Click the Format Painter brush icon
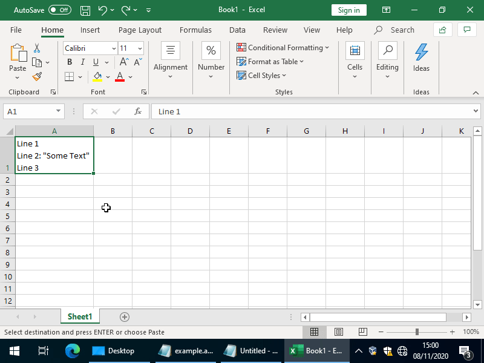 pyautogui.click(x=37, y=76)
